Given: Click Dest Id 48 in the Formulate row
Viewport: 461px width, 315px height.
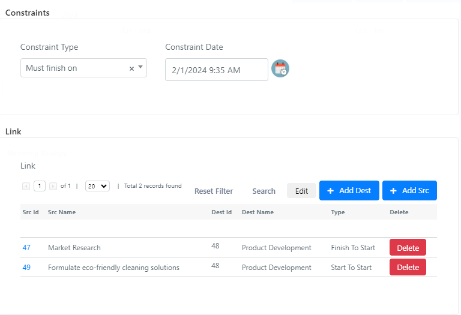Looking at the screenshot, I should pyautogui.click(x=215, y=266).
